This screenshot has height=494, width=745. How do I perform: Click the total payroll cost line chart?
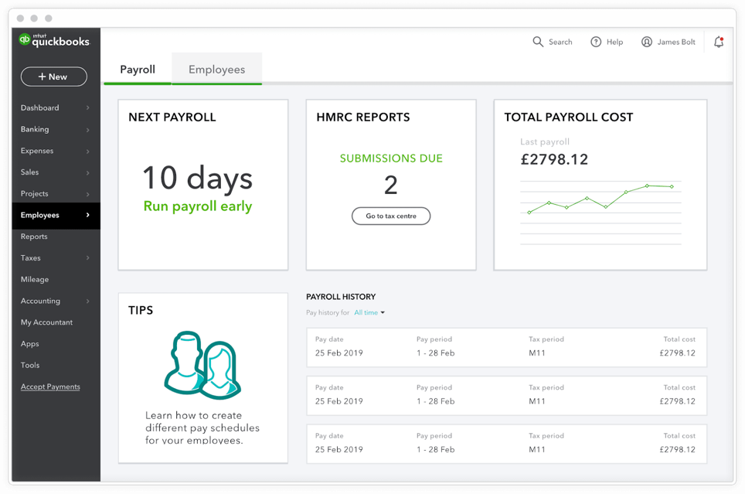(600, 201)
